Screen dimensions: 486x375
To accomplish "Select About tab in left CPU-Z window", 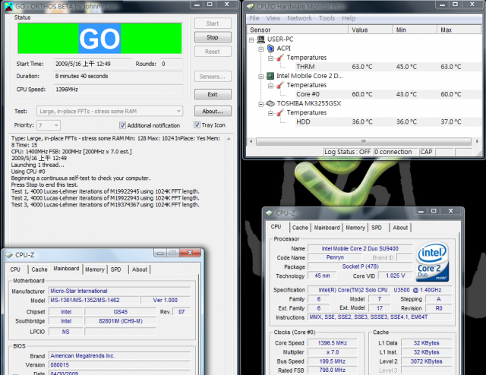I will [140, 269].
